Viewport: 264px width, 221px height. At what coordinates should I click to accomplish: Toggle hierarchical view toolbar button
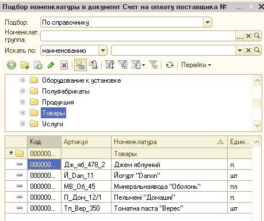pyautogui.click(x=81, y=65)
